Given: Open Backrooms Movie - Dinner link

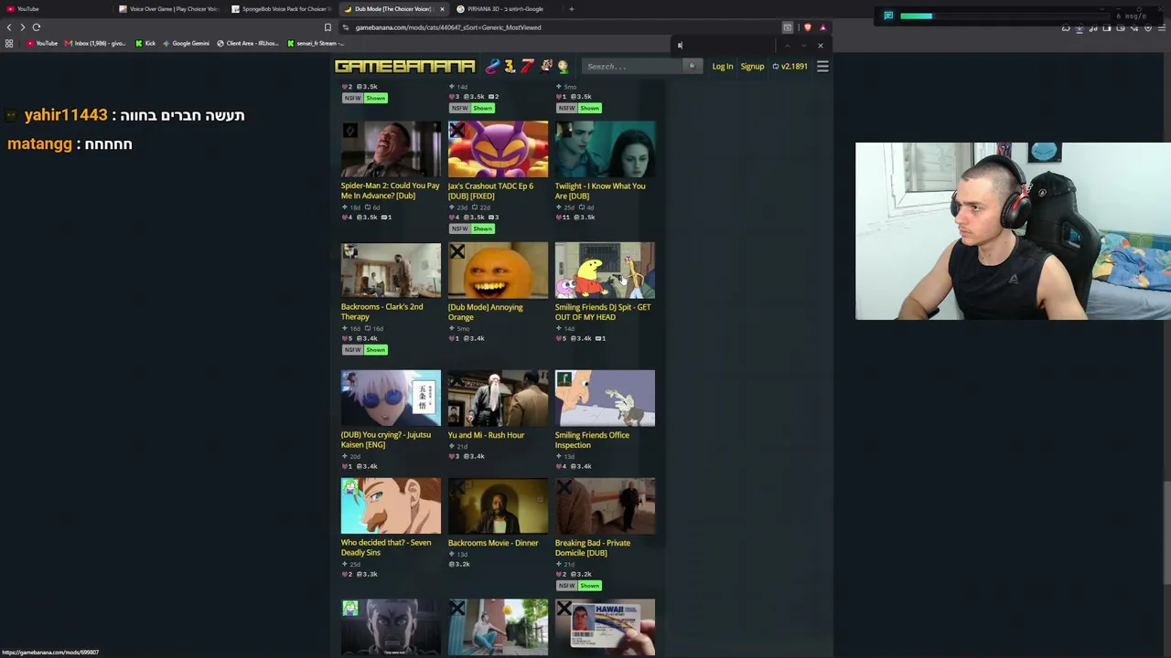Looking at the screenshot, I should click(493, 543).
